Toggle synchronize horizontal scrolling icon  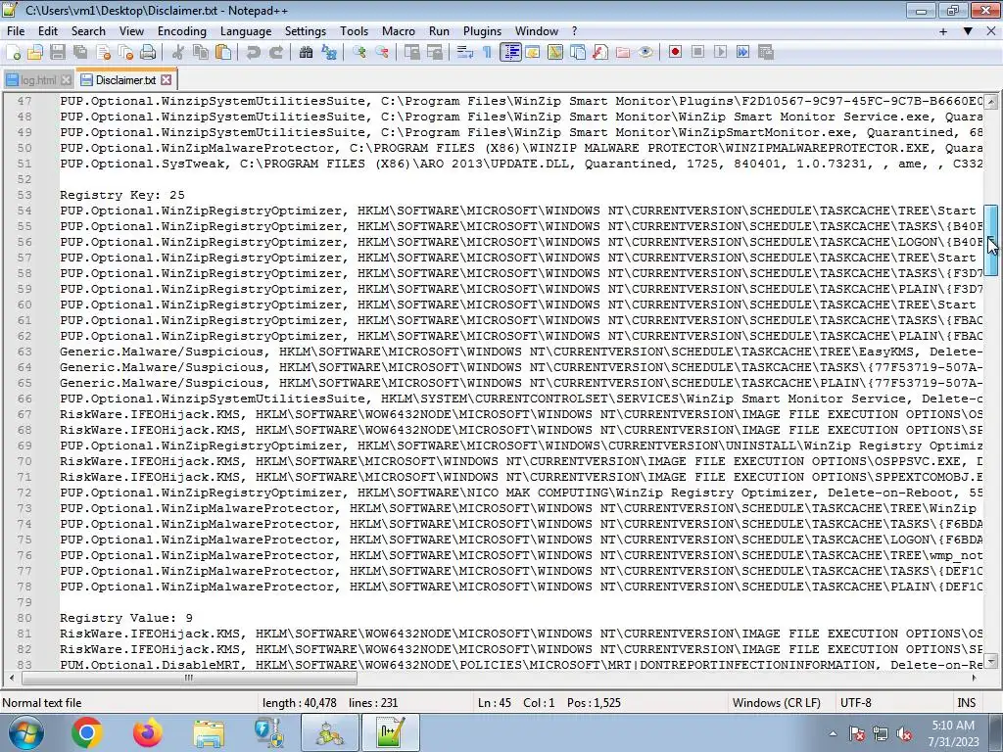pos(434,53)
